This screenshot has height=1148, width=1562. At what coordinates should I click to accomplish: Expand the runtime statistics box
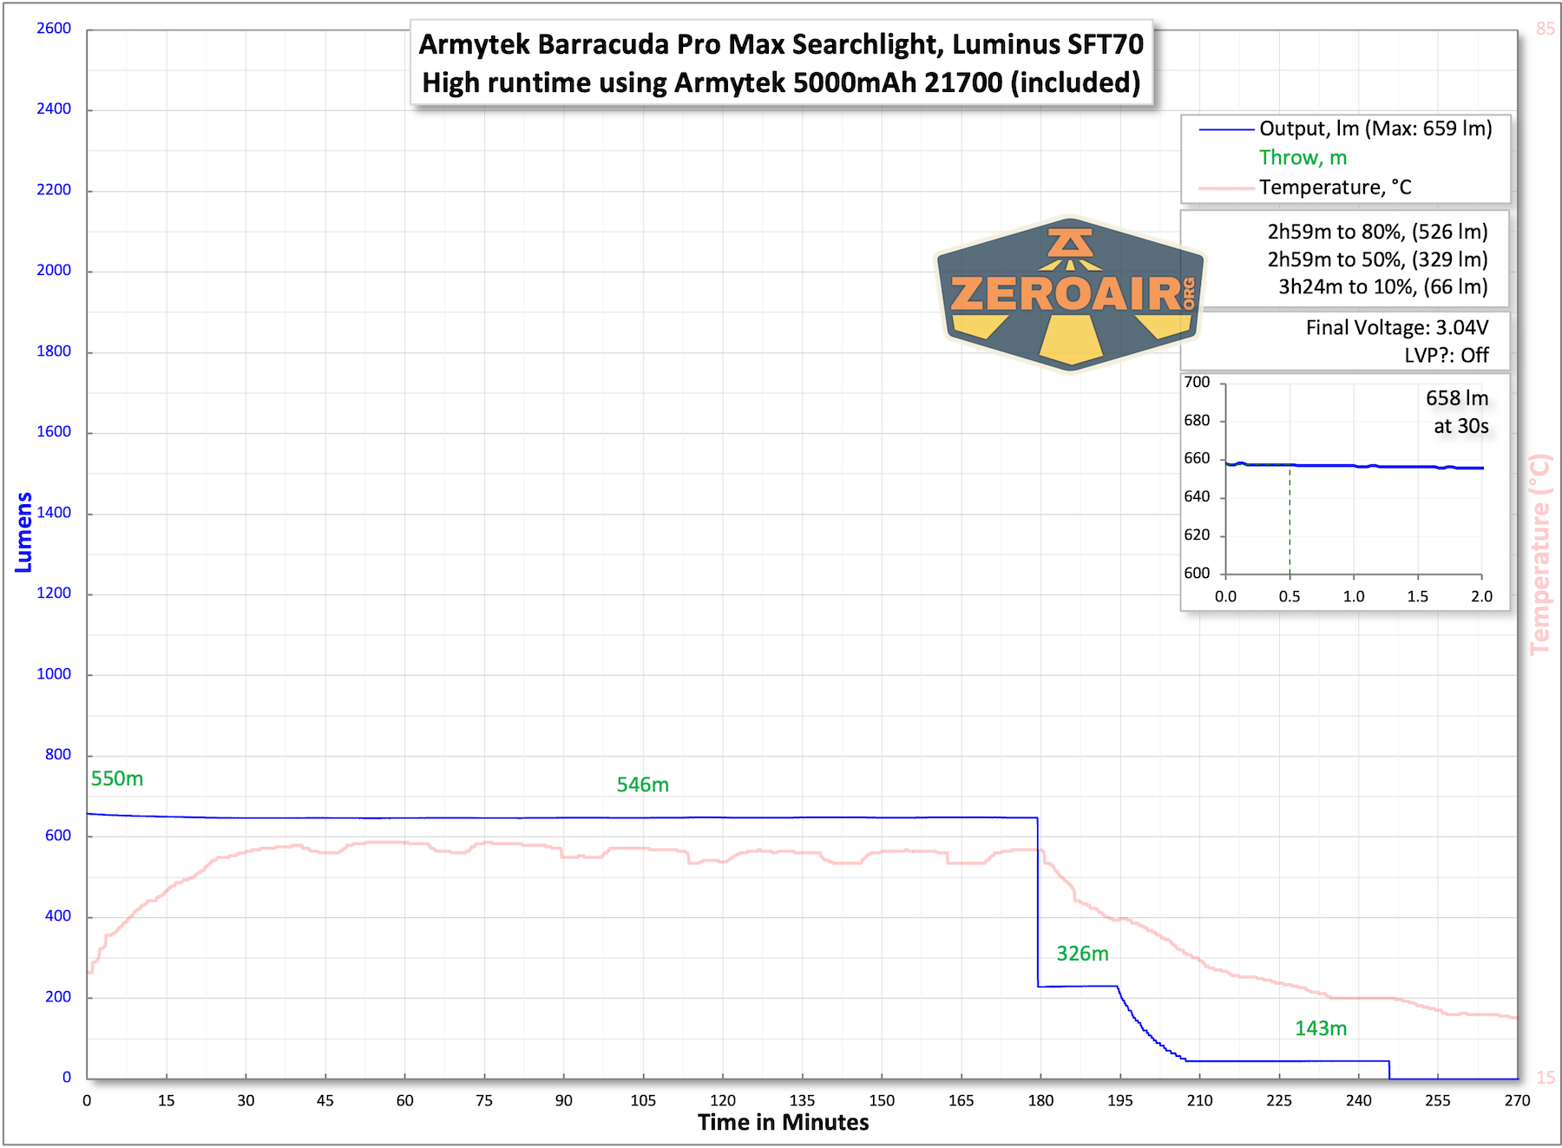[x=1346, y=259]
